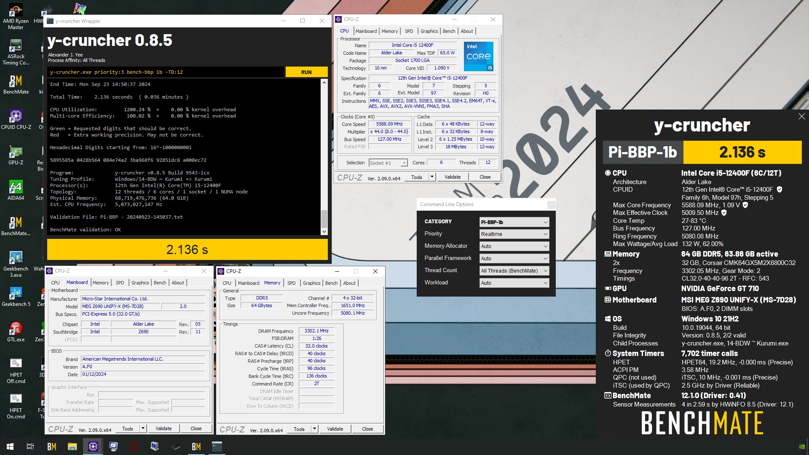Open the CATEGORY dropdown showing Pi-BBP-1b
Image resolution: width=809 pixels, height=455 pixels.
(514, 222)
